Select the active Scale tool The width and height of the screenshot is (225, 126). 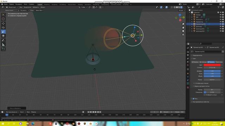3,32
